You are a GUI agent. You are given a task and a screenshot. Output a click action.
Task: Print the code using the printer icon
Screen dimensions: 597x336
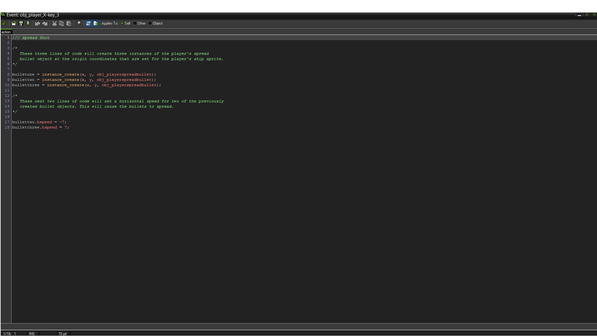(28, 23)
